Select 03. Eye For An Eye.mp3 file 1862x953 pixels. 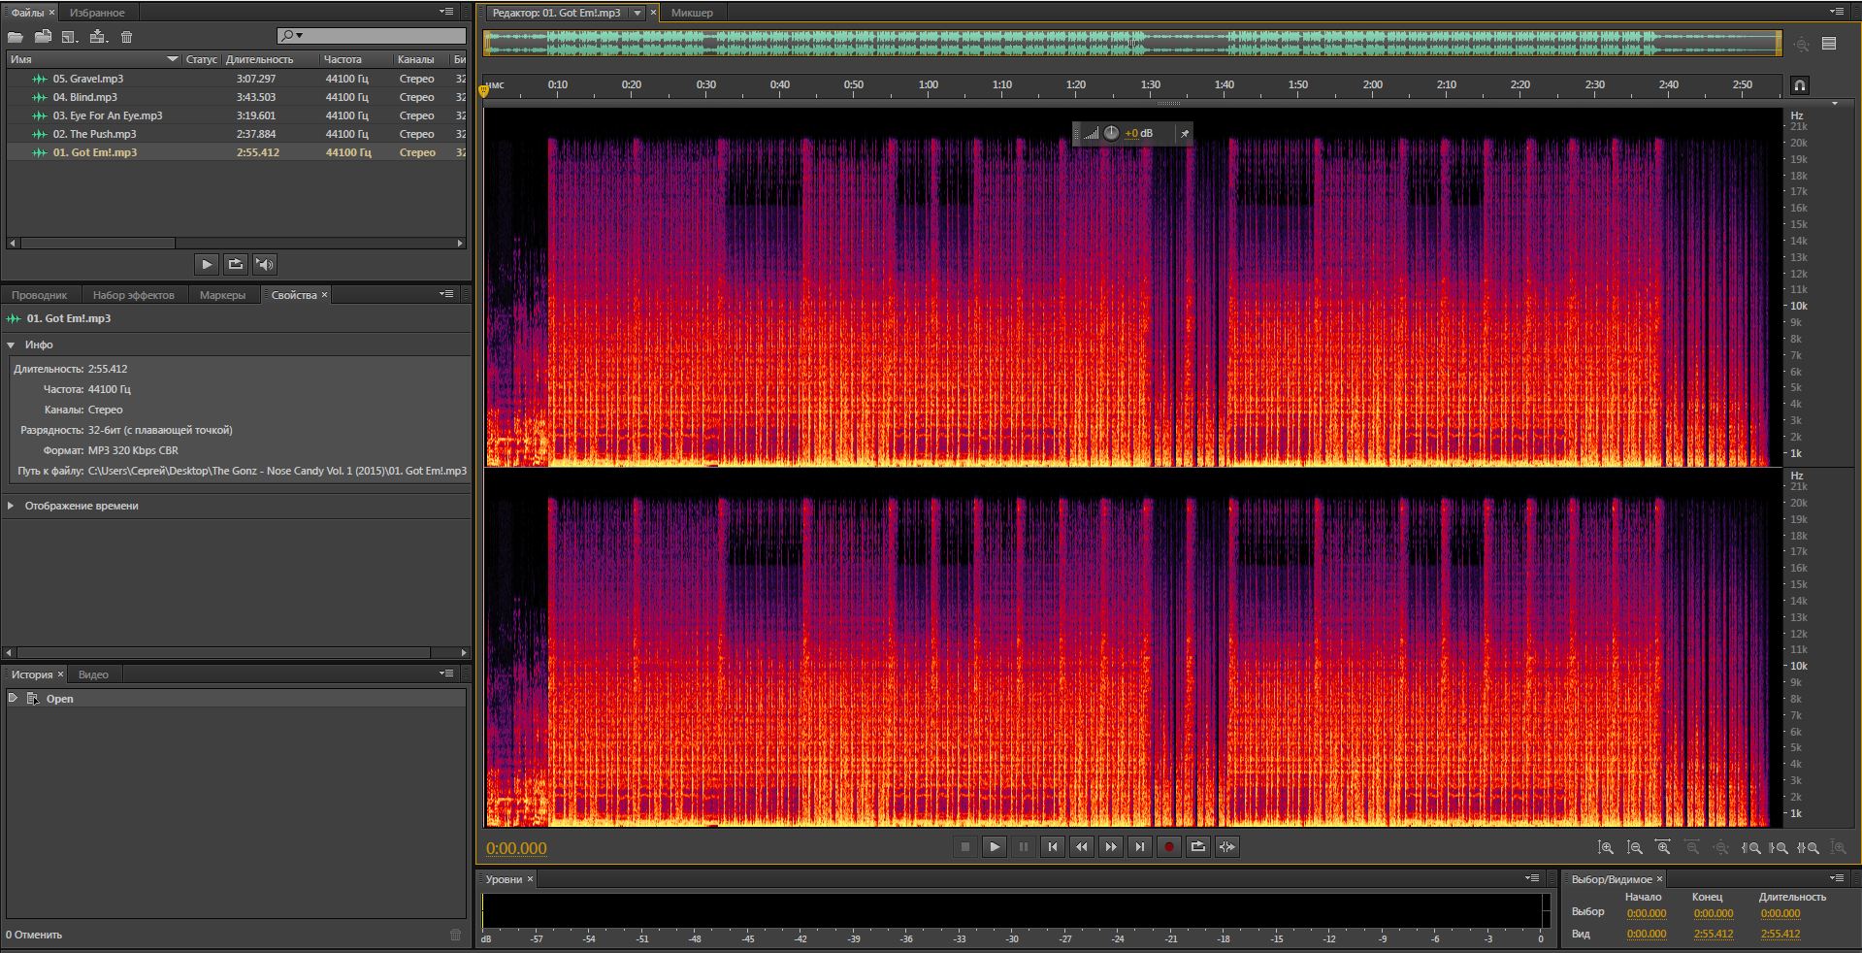pyautogui.click(x=108, y=115)
